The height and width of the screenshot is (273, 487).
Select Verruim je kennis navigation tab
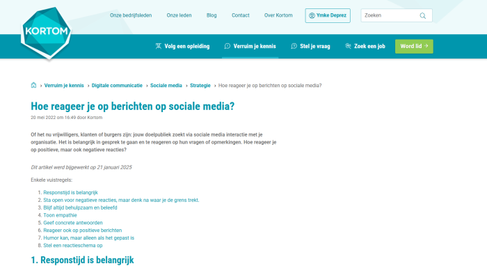tap(250, 47)
